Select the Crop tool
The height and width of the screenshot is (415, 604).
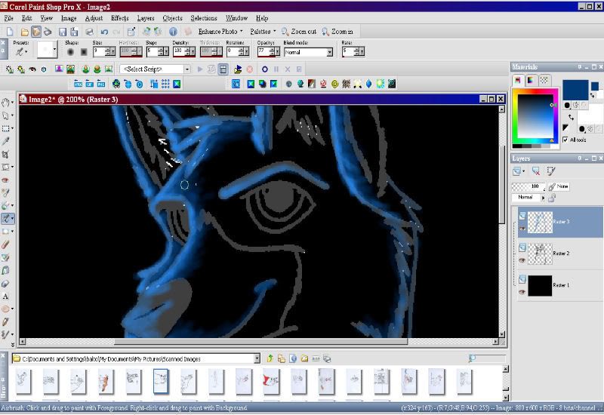pos(5,155)
